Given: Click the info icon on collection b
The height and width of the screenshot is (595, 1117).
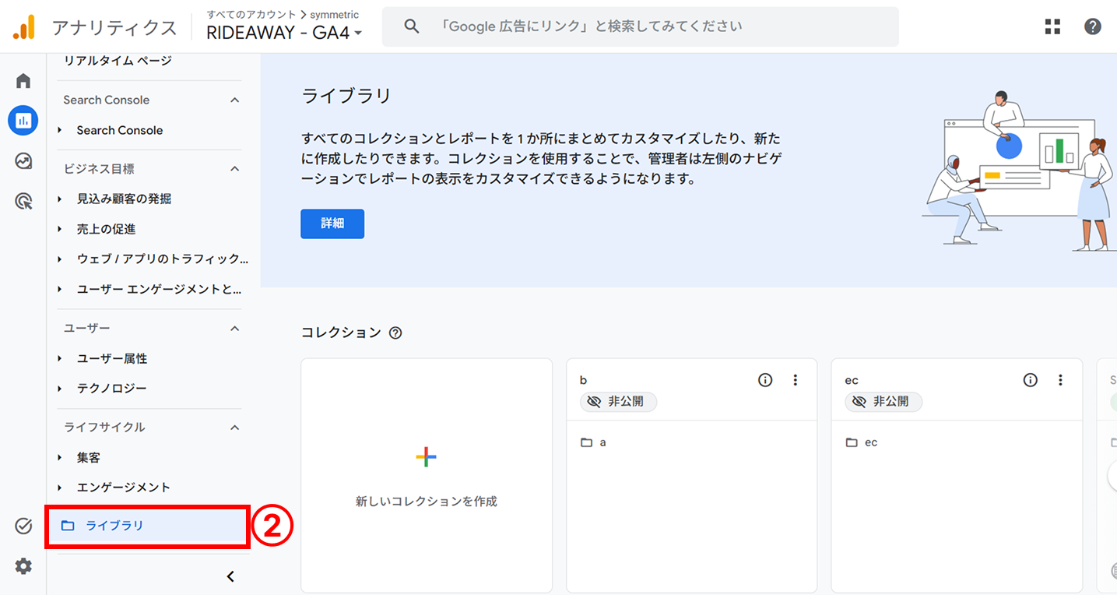Looking at the screenshot, I should click(765, 380).
